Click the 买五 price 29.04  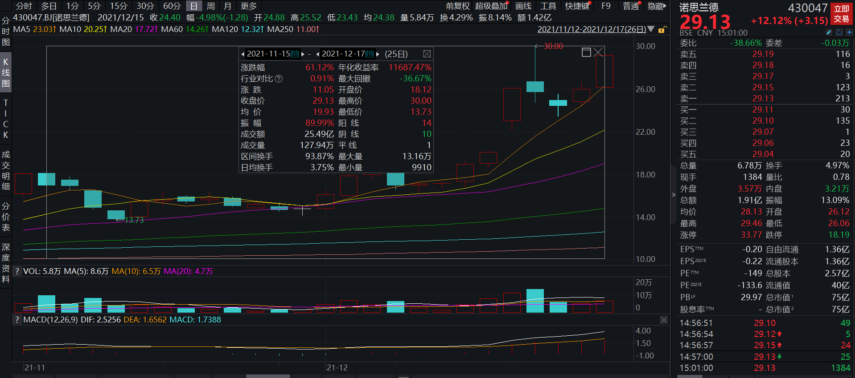[763, 154]
